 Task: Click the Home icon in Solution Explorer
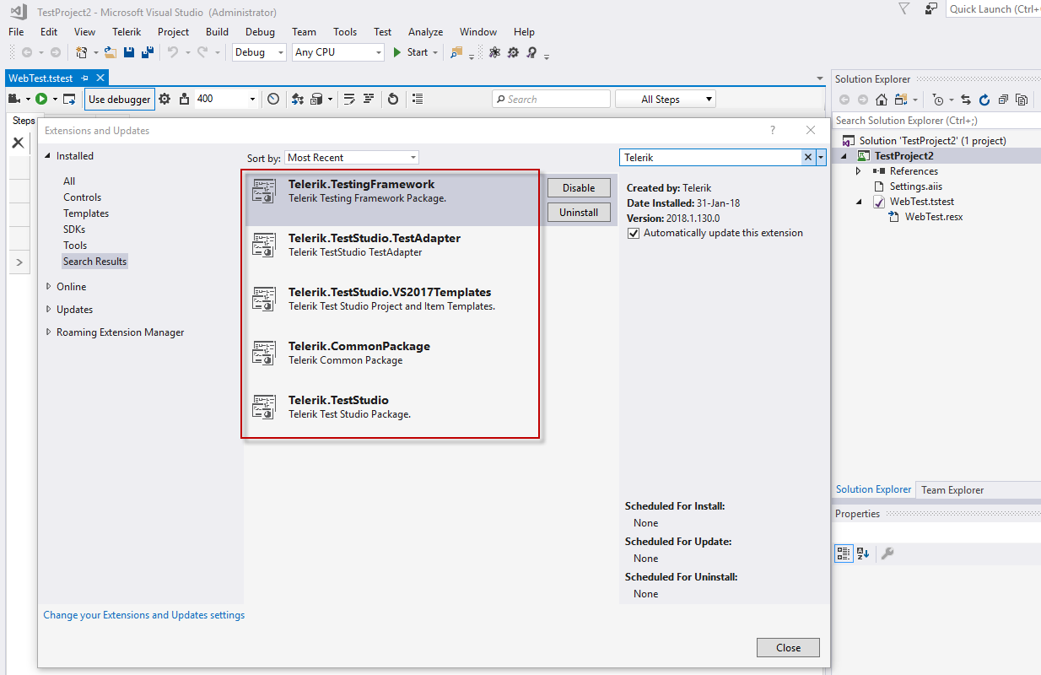(882, 100)
